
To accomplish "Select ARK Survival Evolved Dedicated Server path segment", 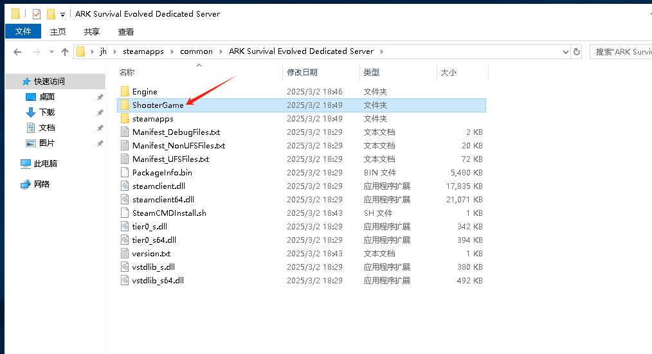I will pyautogui.click(x=301, y=51).
